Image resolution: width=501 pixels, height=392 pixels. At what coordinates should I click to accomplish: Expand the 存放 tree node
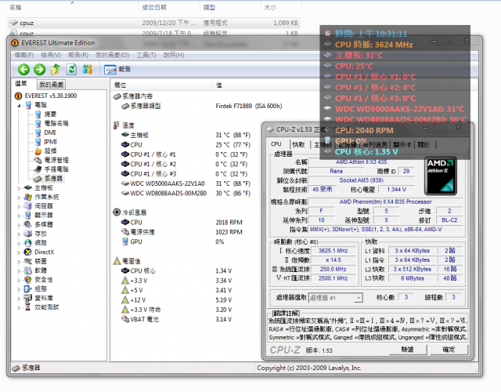click(19, 234)
